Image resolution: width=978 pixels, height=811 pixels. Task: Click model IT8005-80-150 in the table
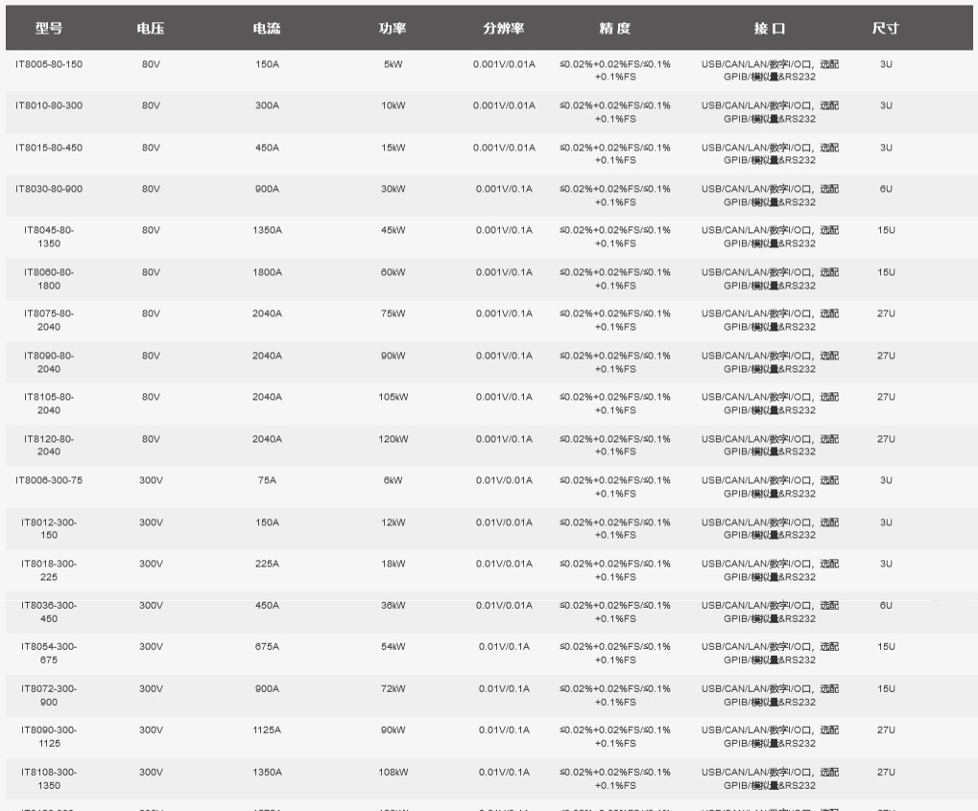point(49,64)
